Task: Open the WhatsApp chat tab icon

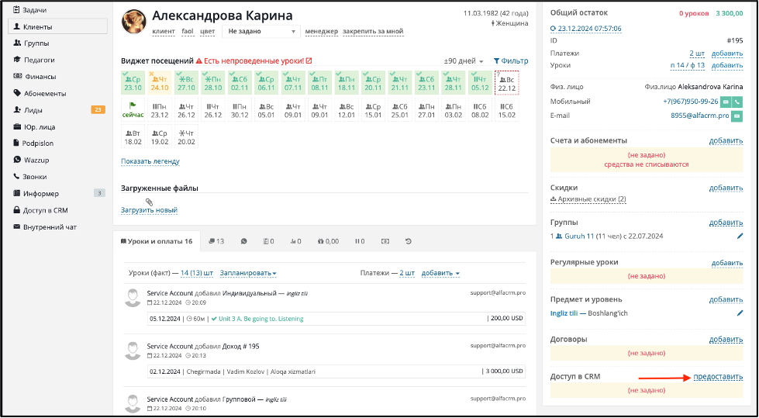Action: tap(243, 240)
